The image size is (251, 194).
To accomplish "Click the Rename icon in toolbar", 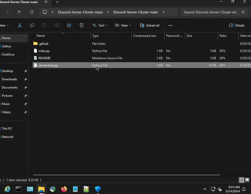I will coord(57,25).
